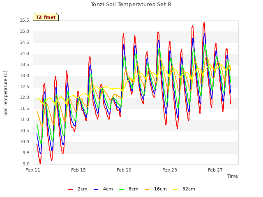
Task: Click the 15.0 y-axis tick label
Action: (25, 32)
